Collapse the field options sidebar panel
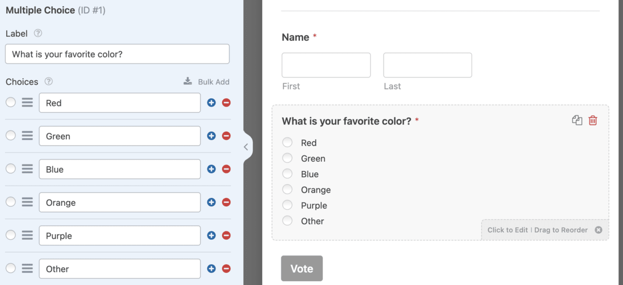 coord(246,147)
